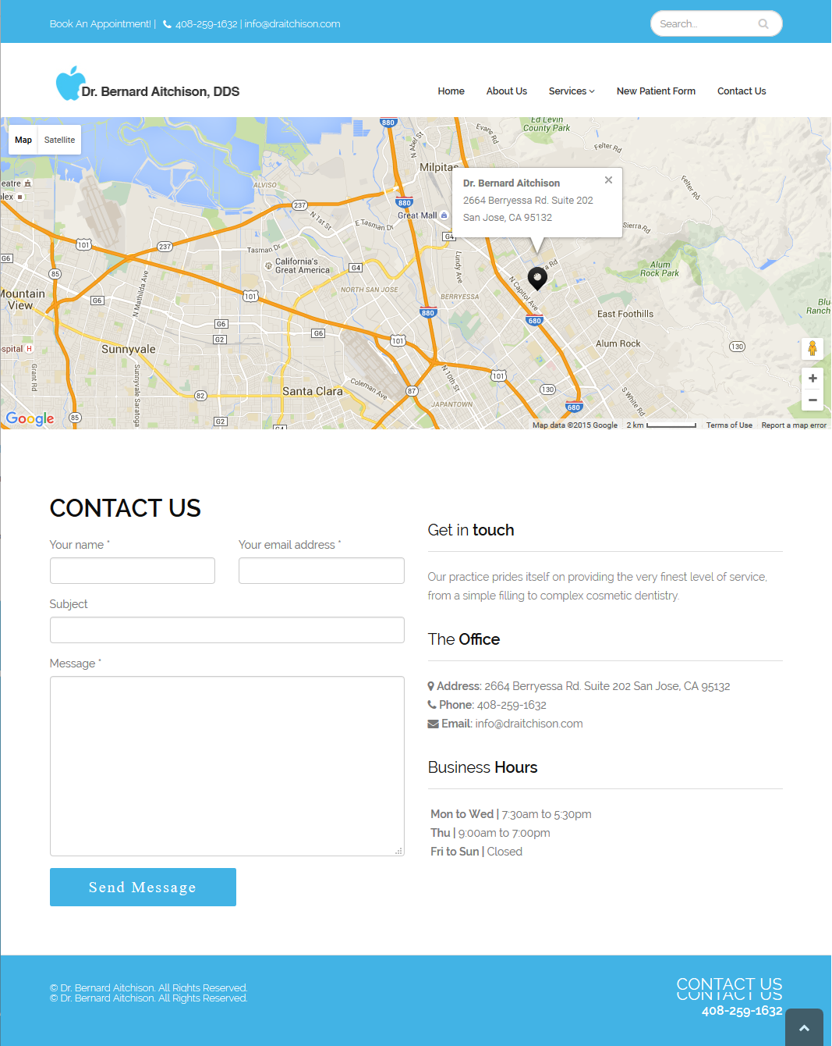This screenshot has width=832, height=1046.
Task: Close the Dr. Bernard Aitchison info popup
Action: point(608,180)
